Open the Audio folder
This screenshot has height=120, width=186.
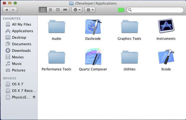pos(57,27)
